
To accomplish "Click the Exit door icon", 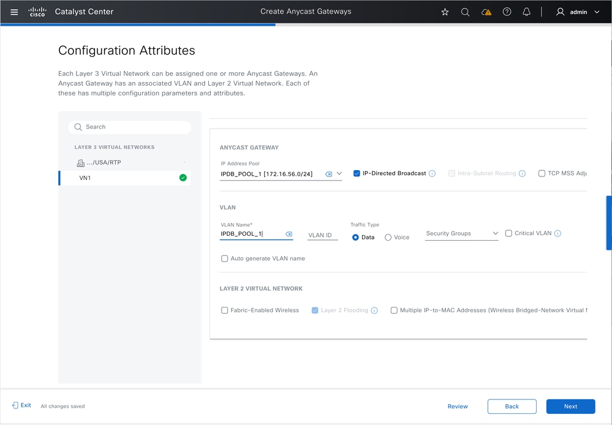I will pyautogui.click(x=15, y=405).
